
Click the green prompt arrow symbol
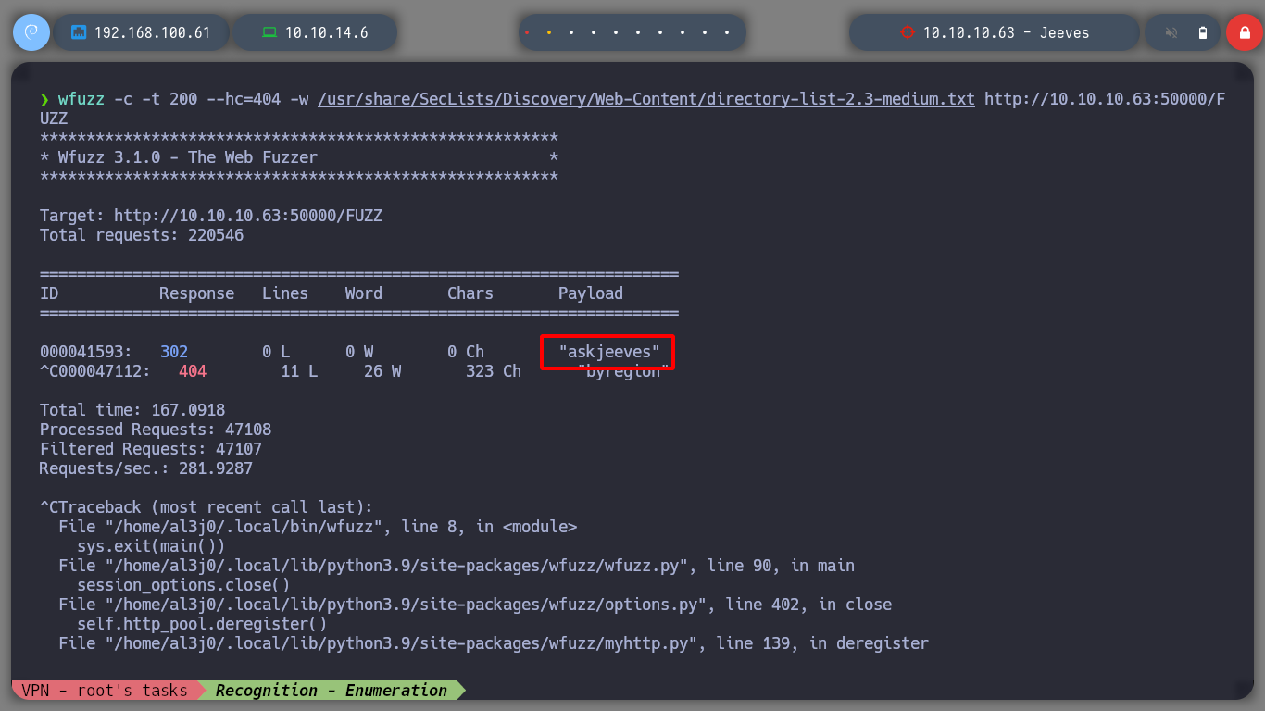[x=44, y=99]
